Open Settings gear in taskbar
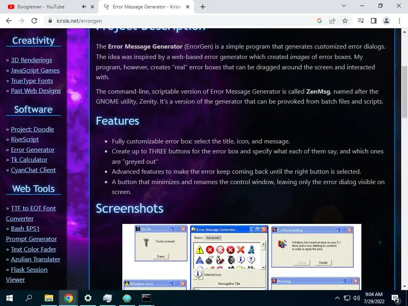This screenshot has width=408, height=306. pyautogui.click(x=88, y=298)
